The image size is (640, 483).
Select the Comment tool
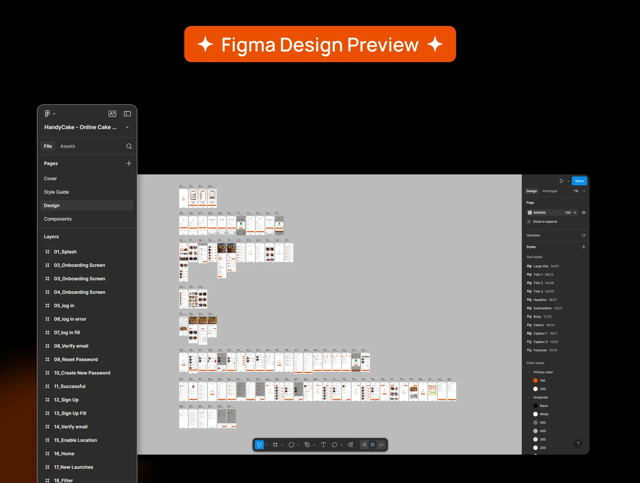pos(334,445)
